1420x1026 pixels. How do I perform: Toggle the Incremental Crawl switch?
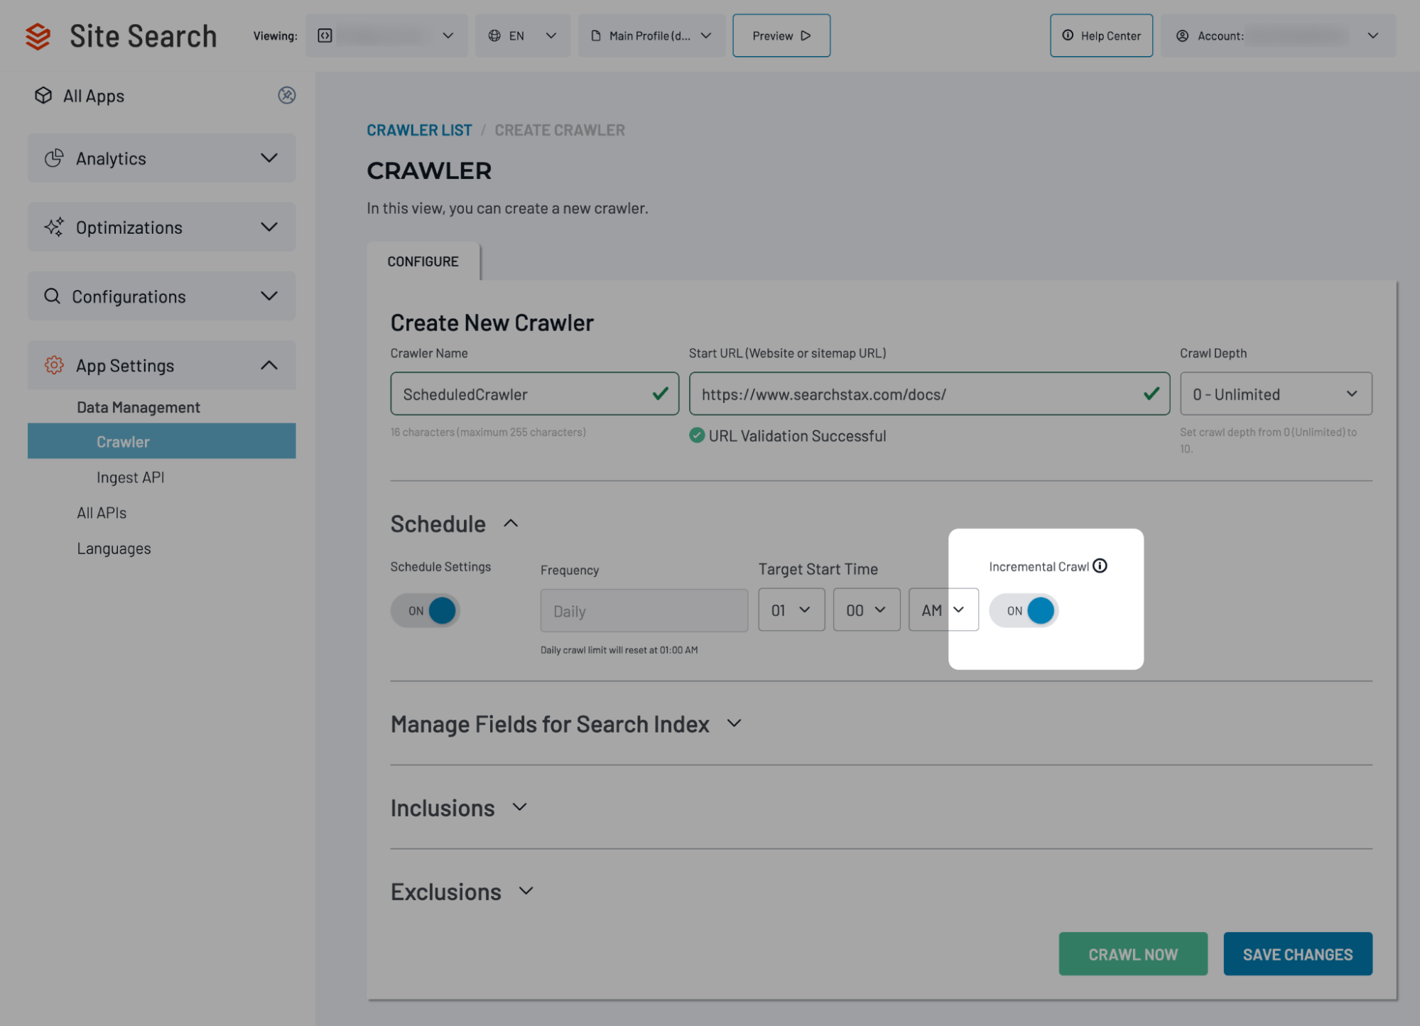click(1024, 610)
